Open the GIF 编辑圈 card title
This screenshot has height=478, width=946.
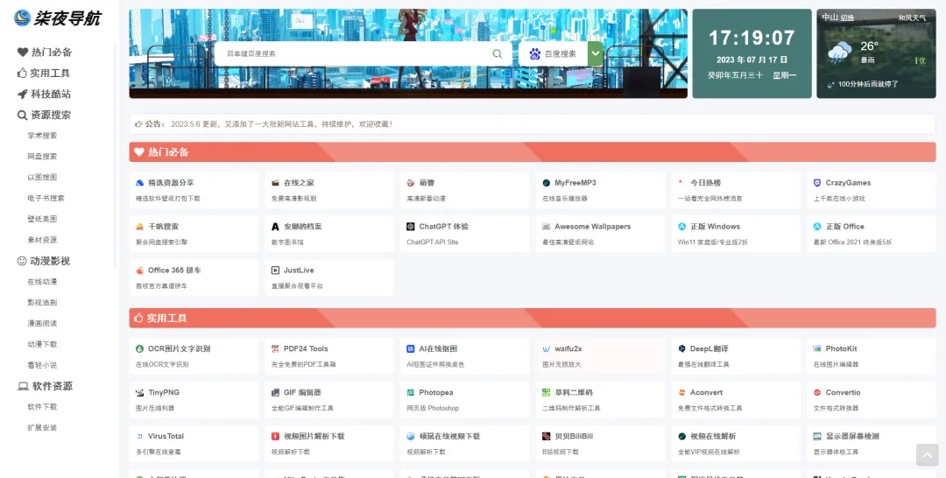(303, 392)
